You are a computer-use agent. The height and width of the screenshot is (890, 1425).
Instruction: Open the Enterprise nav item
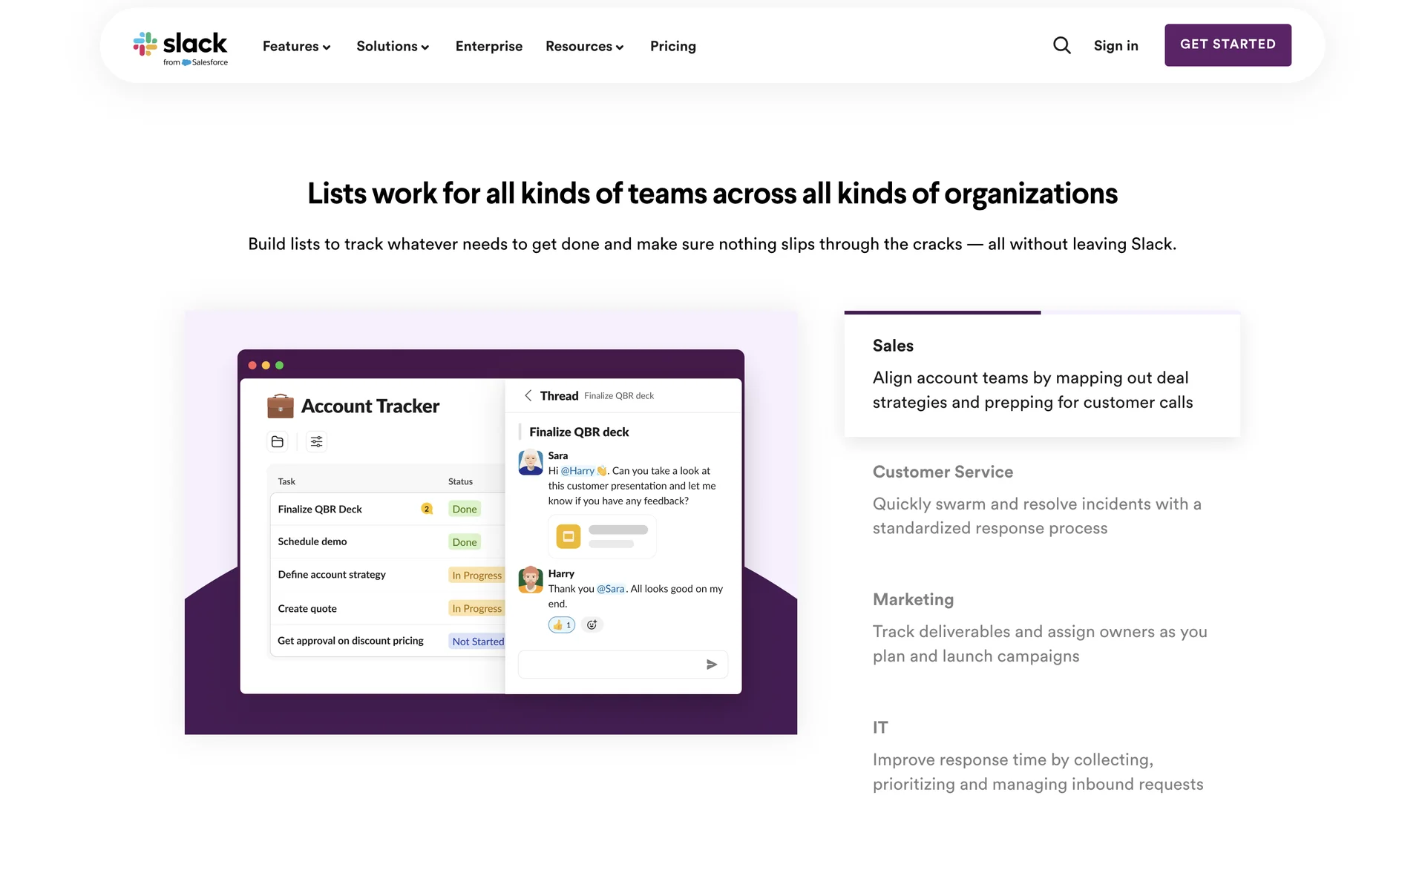[488, 47]
